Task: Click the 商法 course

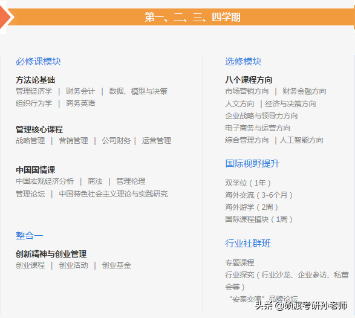Action: [x=95, y=181]
